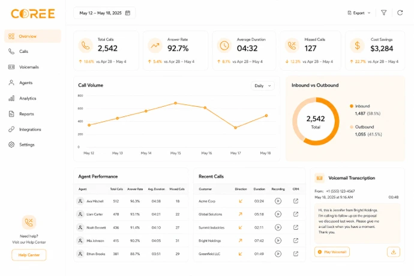This screenshot has height=276, width=414.
Task: Open the Export dropdown
Action: tap(359, 13)
